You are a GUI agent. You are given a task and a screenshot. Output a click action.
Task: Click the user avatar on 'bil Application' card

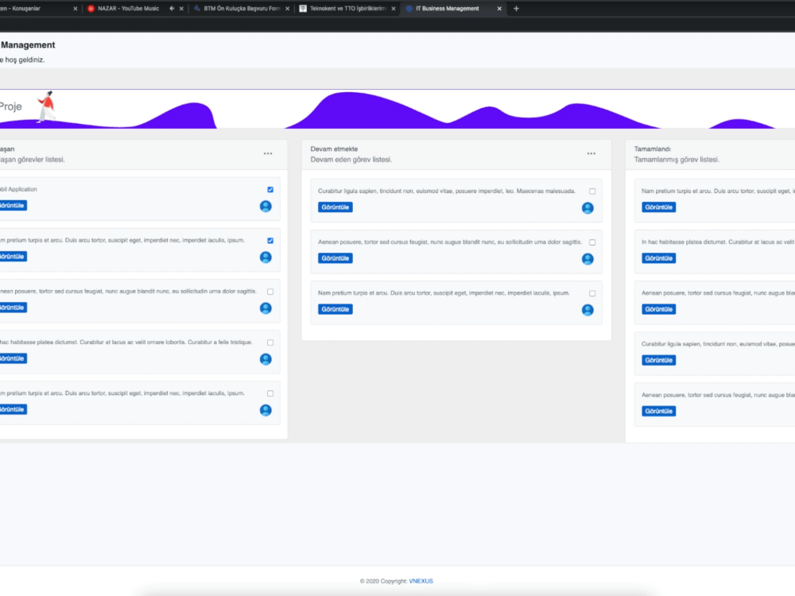[x=266, y=207]
